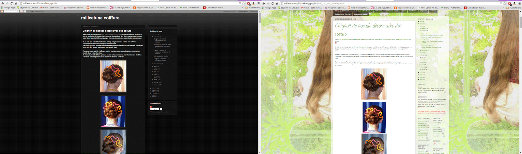Open Gmail bookmark in dark blog window
Viewport: 522px width, 154px height.
[x=50, y=8]
